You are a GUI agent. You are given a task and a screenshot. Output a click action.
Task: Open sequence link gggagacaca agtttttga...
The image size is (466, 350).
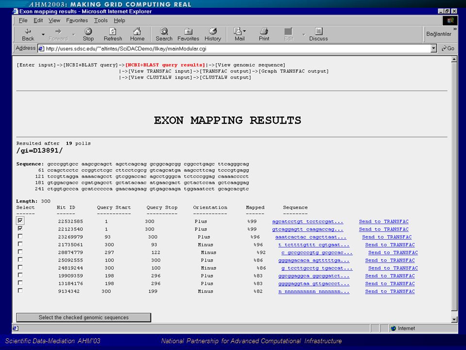[x=314, y=260]
